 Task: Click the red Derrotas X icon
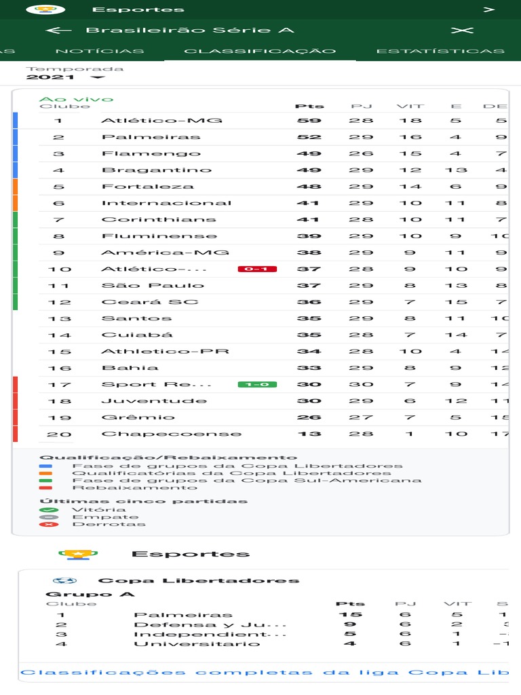tap(49, 525)
